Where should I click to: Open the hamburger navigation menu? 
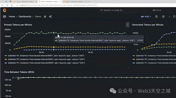5,17
